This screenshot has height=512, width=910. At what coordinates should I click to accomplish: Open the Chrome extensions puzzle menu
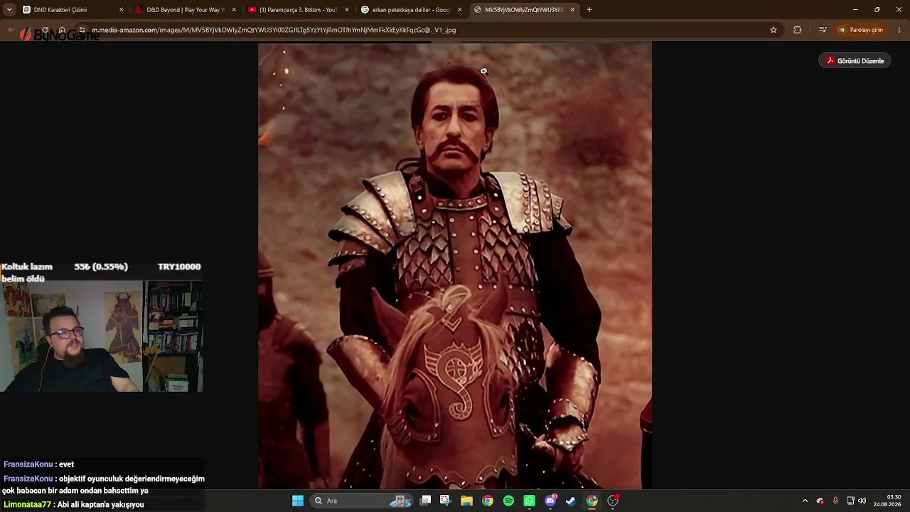click(797, 30)
